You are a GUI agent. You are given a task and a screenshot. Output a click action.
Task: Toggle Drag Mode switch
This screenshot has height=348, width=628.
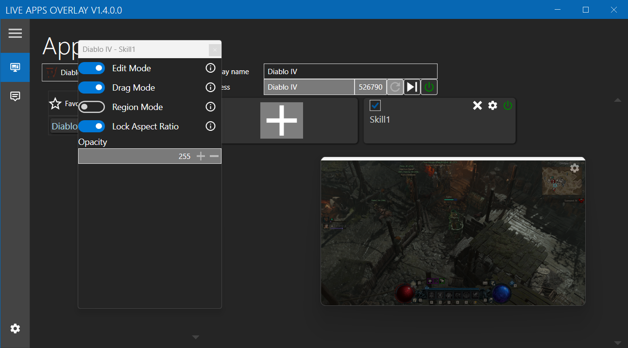point(92,88)
